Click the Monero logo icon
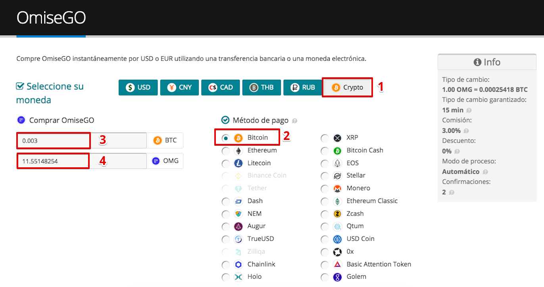This screenshot has width=544, height=287. [338, 188]
